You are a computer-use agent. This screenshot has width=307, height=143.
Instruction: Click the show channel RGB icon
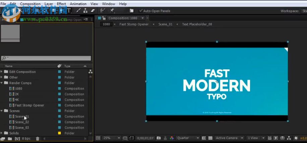[x=172, y=138]
